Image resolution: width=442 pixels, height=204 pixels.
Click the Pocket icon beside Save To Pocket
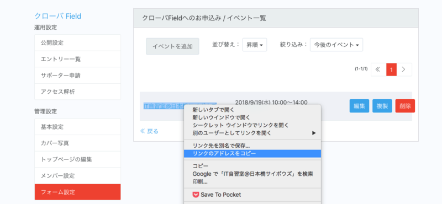[x=196, y=195]
